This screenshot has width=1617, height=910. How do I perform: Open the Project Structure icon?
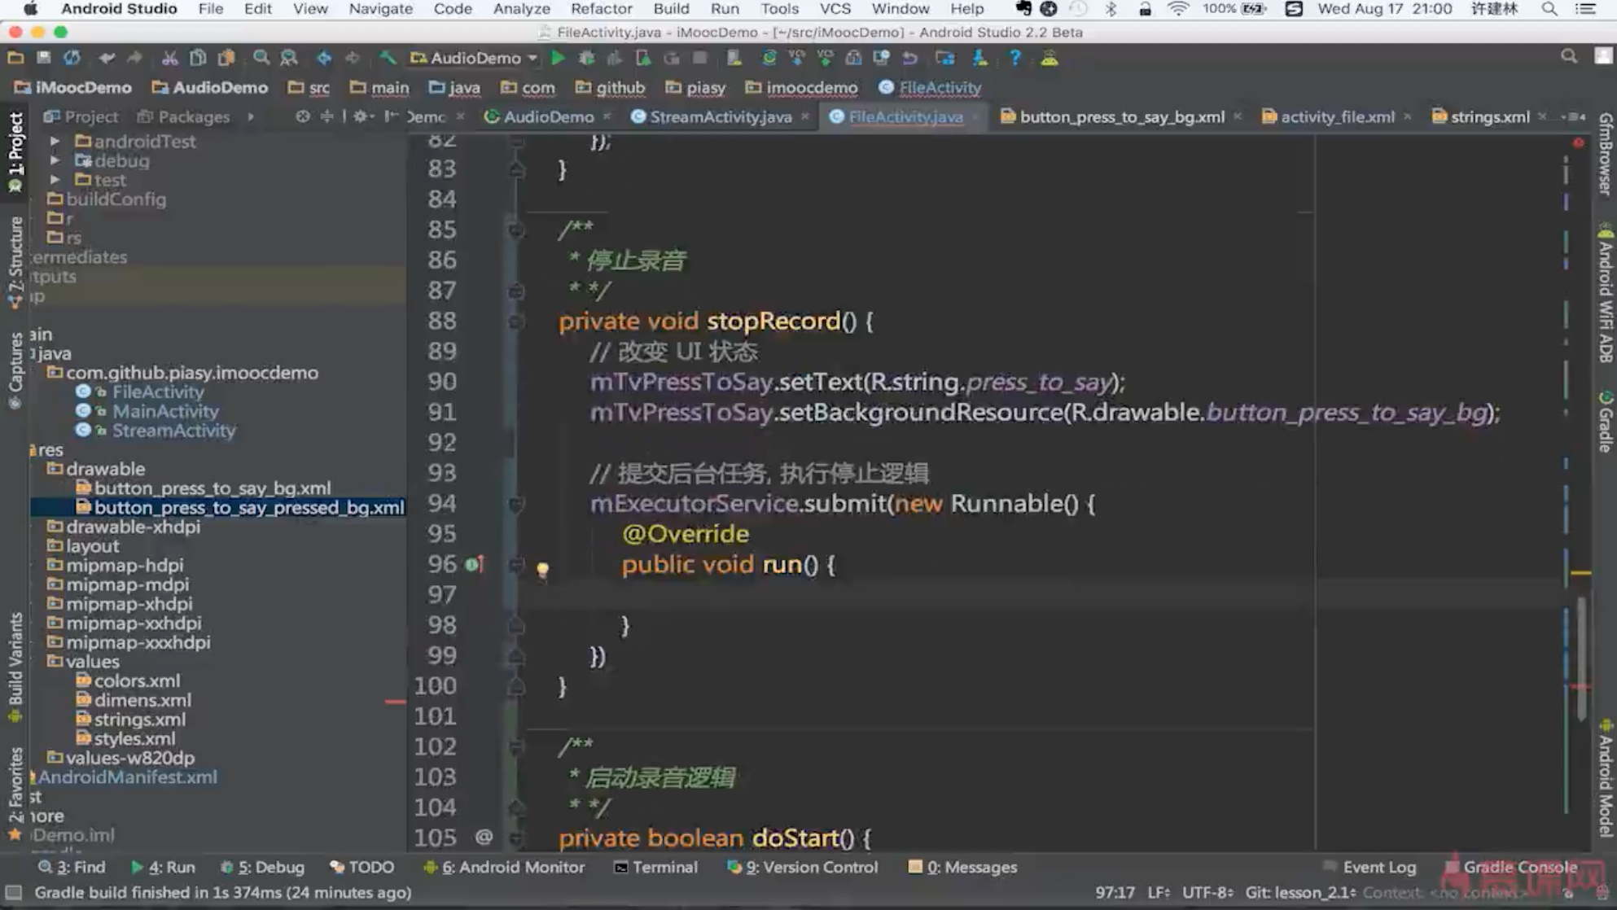coord(945,58)
